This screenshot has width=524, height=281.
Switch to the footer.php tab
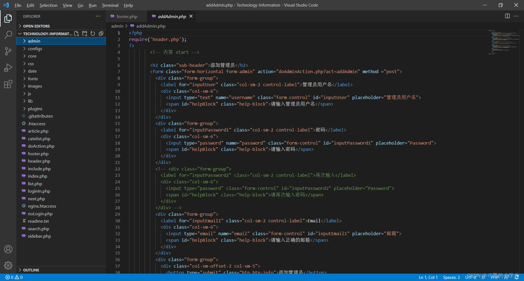point(127,16)
